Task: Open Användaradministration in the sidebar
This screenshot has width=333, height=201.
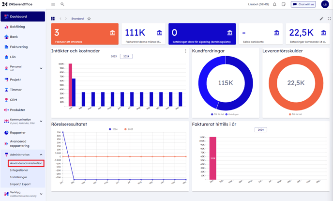Action: point(26,163)
